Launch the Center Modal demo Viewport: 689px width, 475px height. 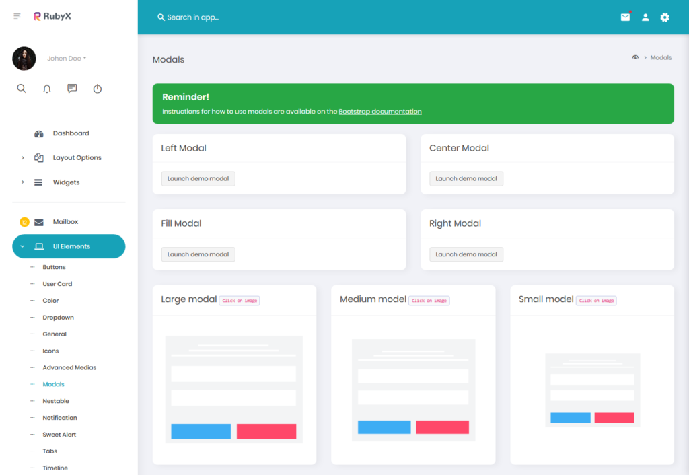[466, 178]
